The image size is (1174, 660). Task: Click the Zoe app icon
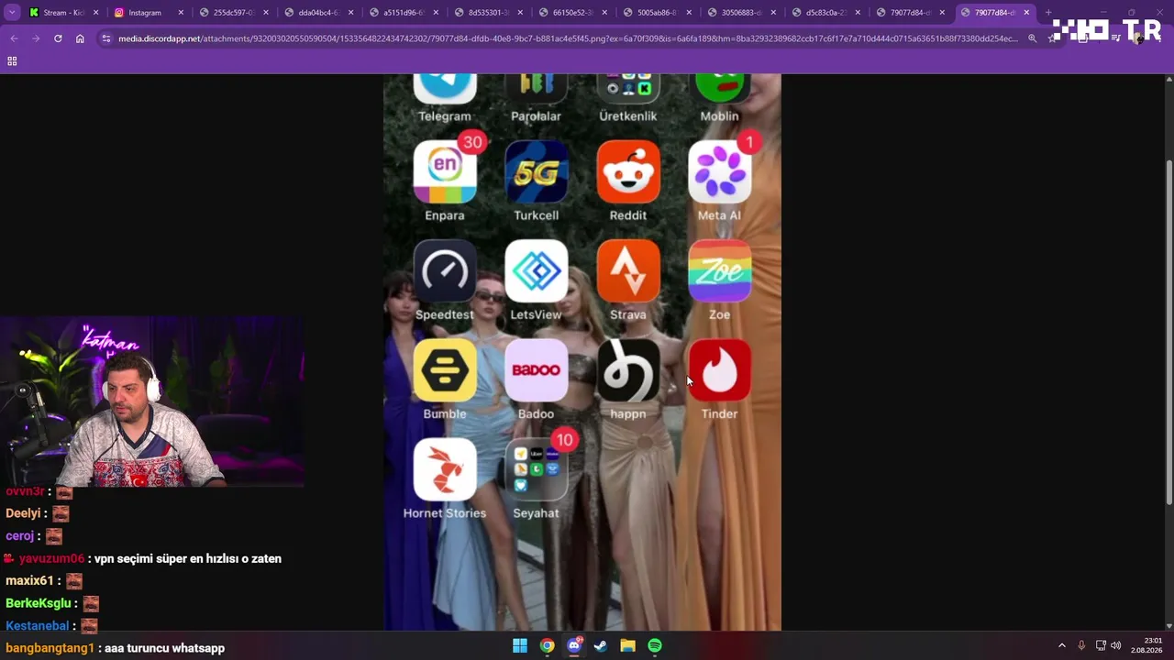click(720, 271)
